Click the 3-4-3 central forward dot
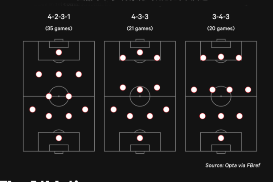This screenshot has width=273, height=182. pyautogui.click(x=221, y=57)
